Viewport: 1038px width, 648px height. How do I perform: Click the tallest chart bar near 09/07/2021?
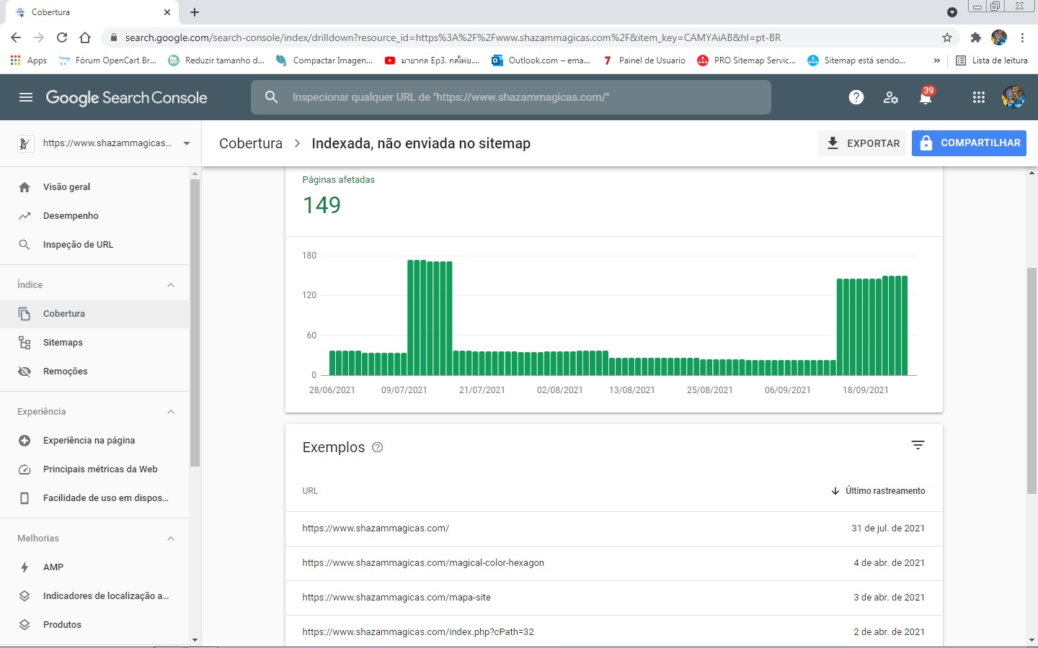411,318
